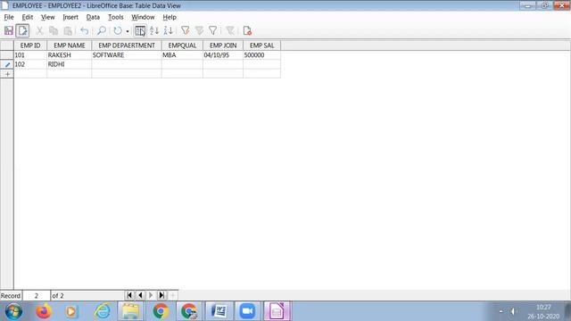This screenshot has width=571, height=321.
Task: Go to next record navigation button
Action: click(151, 295)
